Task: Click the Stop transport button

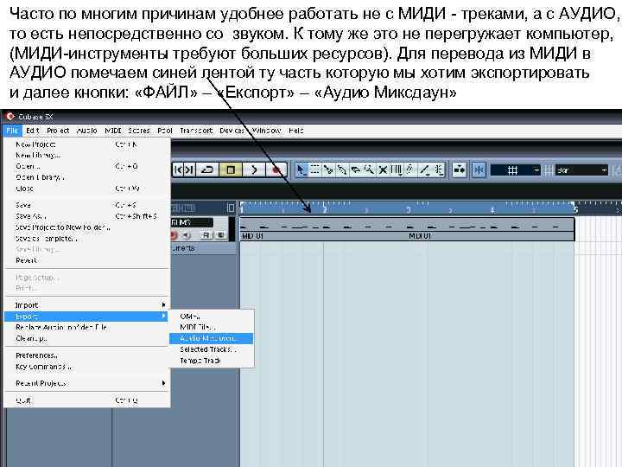Action: coord(231,170)
